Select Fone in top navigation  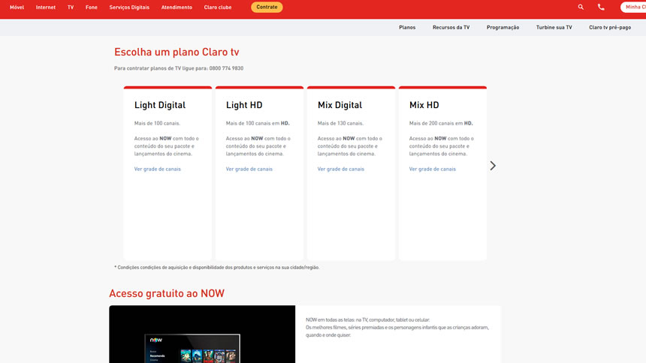(x=92, y=7)
